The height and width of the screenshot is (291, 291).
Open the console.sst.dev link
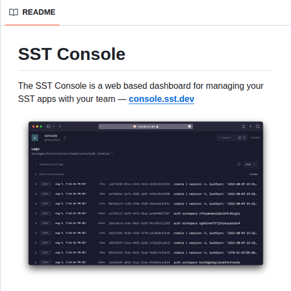(161, 99)
